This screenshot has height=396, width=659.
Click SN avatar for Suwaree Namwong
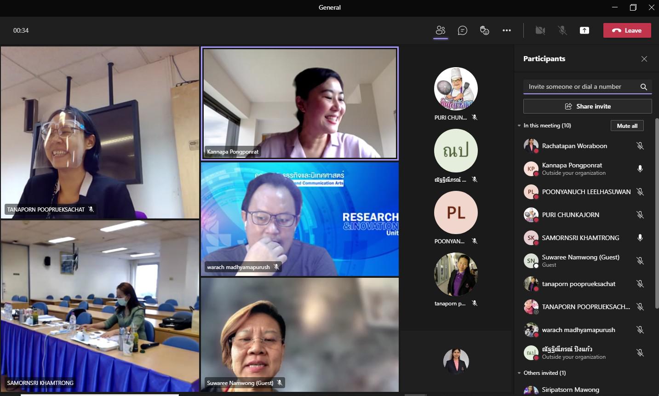click(x=531, y=261)
